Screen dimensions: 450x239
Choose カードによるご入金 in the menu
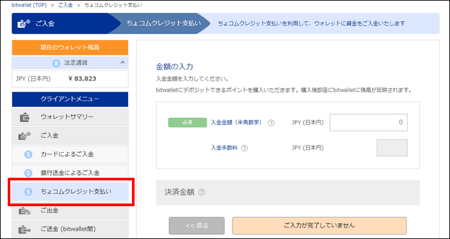[x=70, y=154]
